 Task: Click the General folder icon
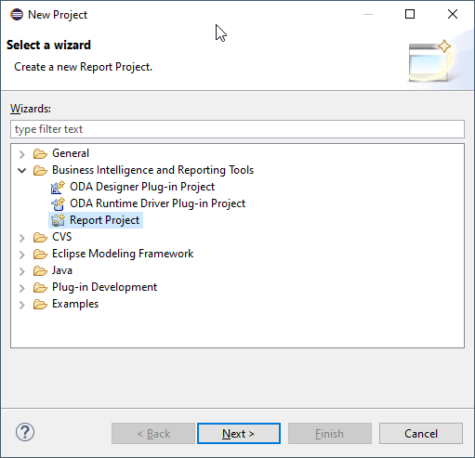click(x=40, y=153)
